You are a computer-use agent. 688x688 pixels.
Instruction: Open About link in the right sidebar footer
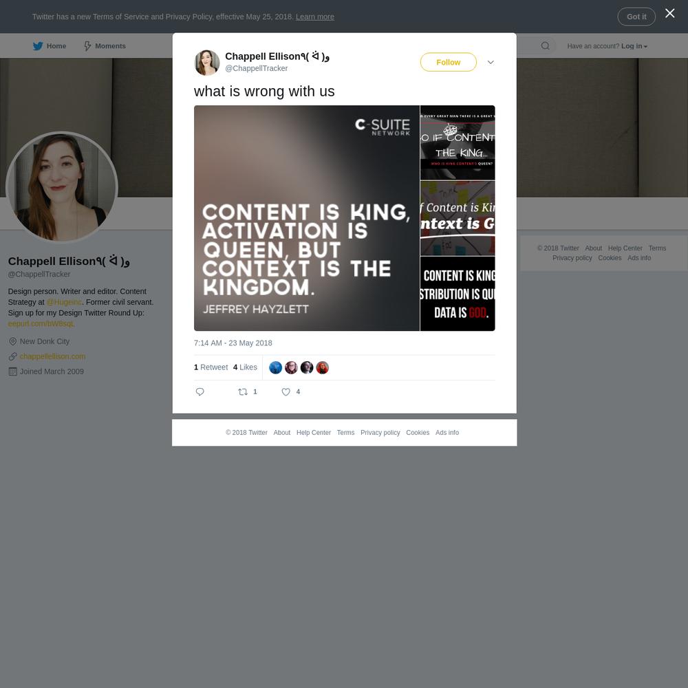click(x=593, y=248)
